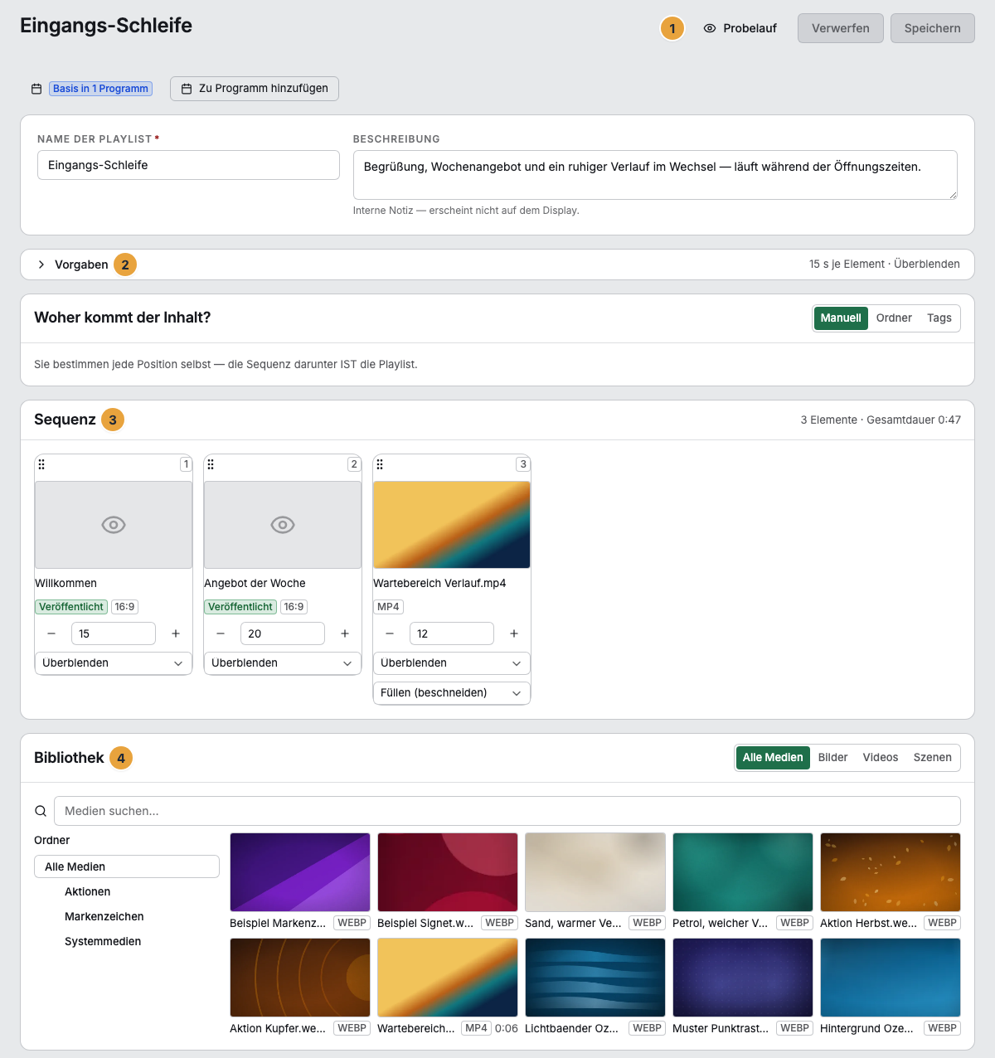Discard changes with Verwerfen

(841, 28)
